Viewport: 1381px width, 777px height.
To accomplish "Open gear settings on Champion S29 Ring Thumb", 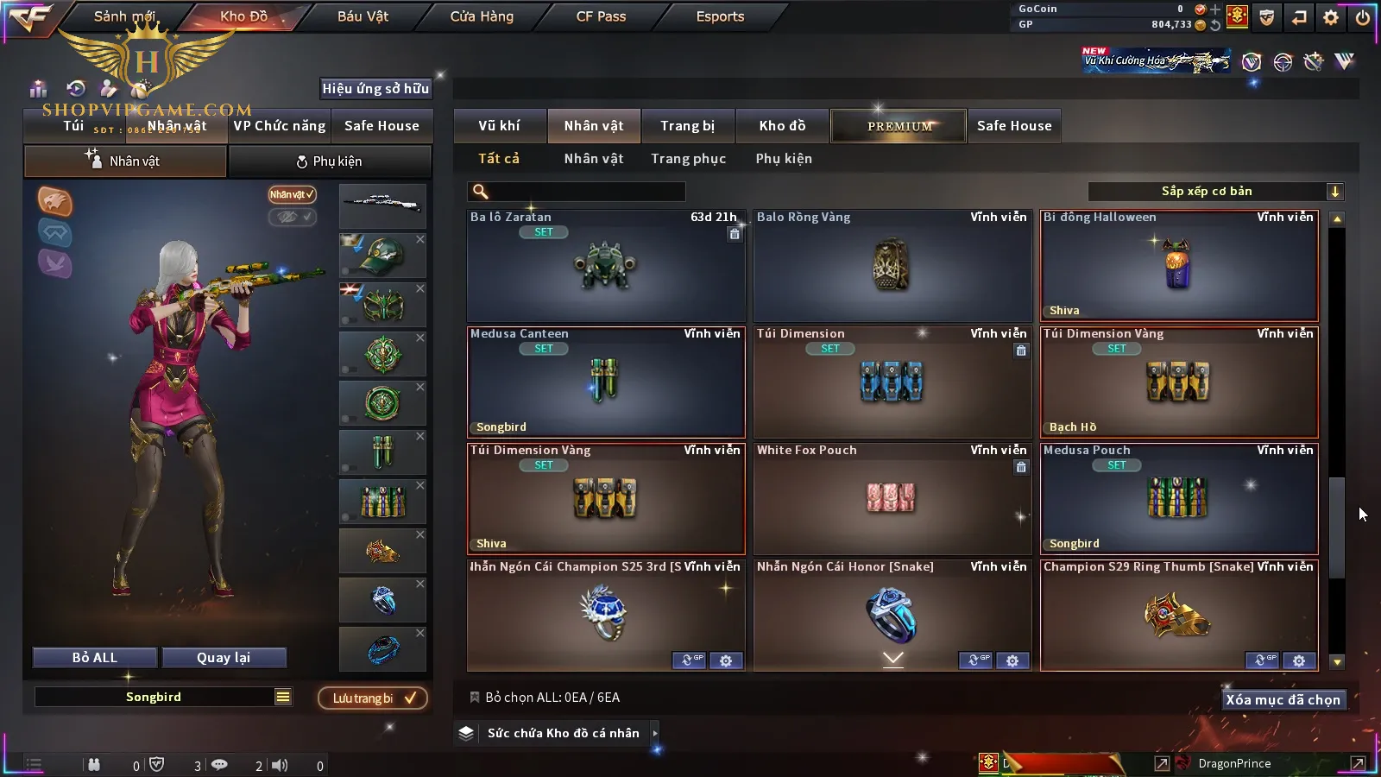I will pyautogui.click(x=1299, y=660).
